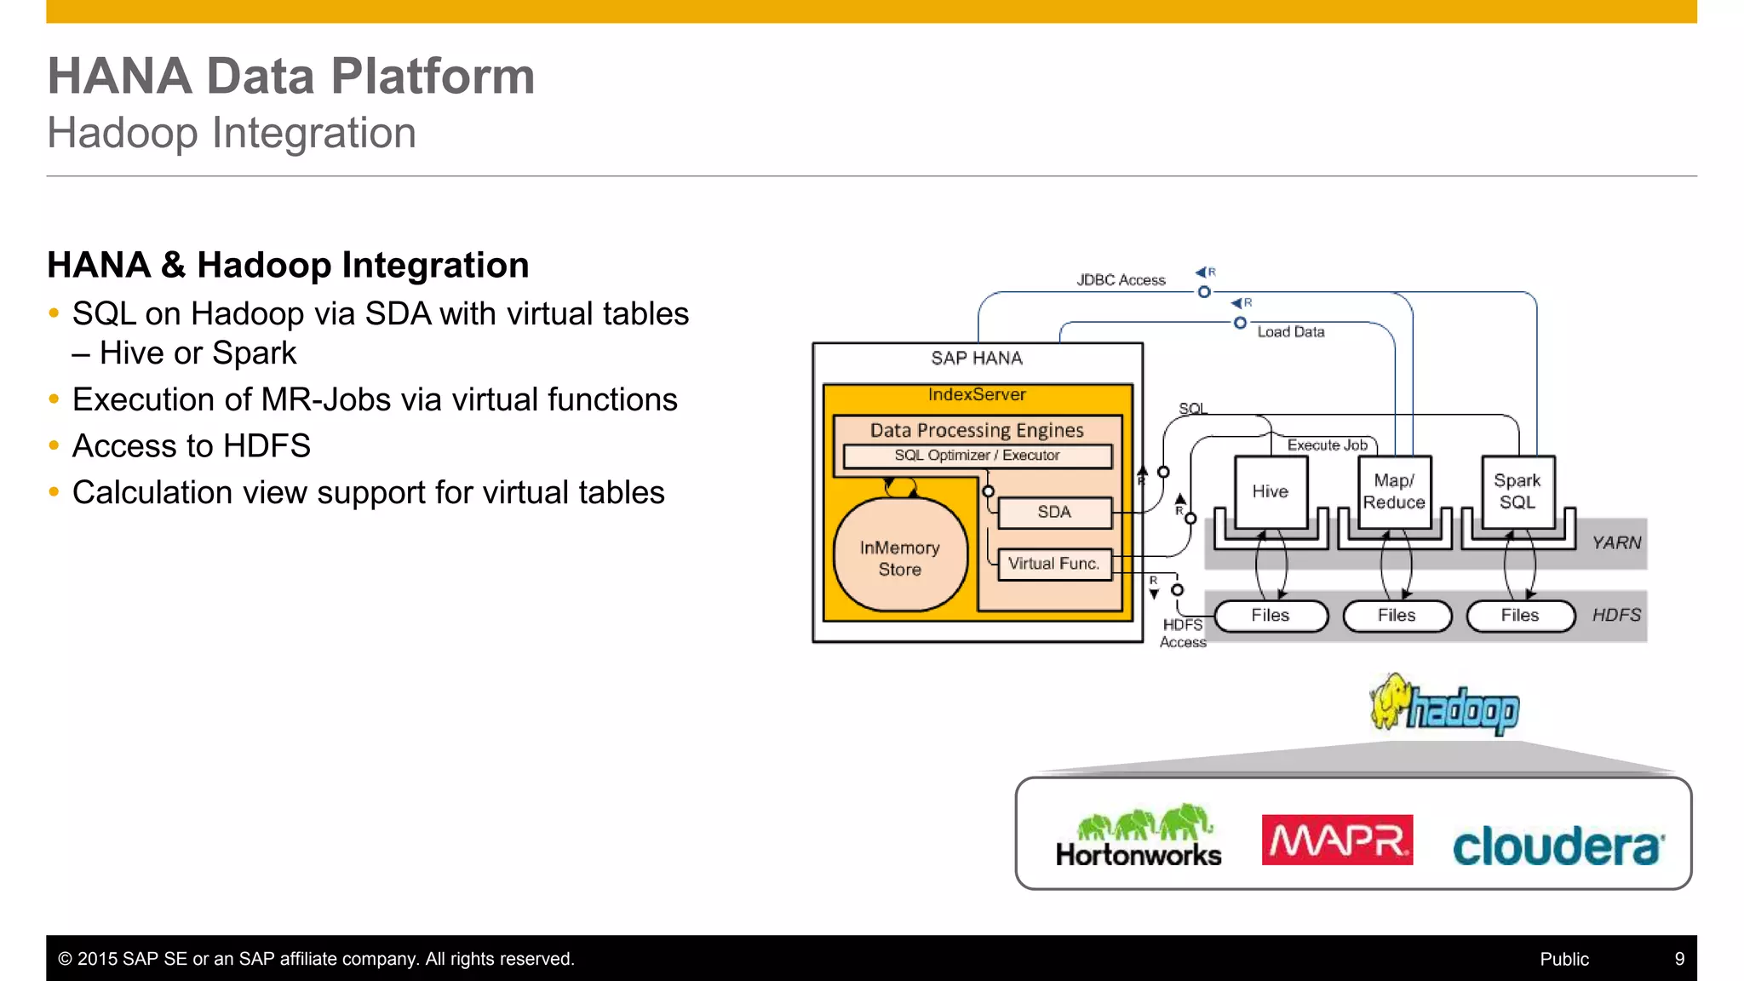This screenshot has height=981, width=1744.
Task: Click the slide page number 9
Action: click(1679, 959)
